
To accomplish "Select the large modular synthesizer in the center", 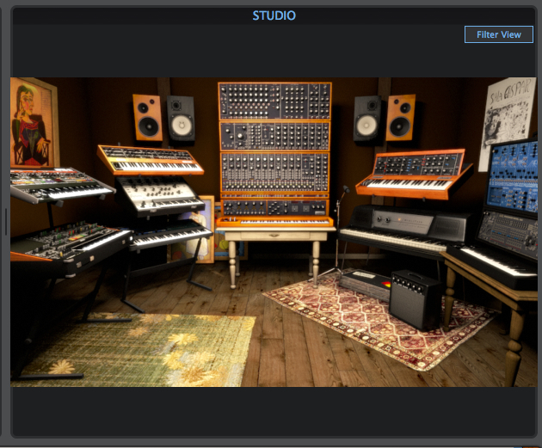I will click(274, 154).
